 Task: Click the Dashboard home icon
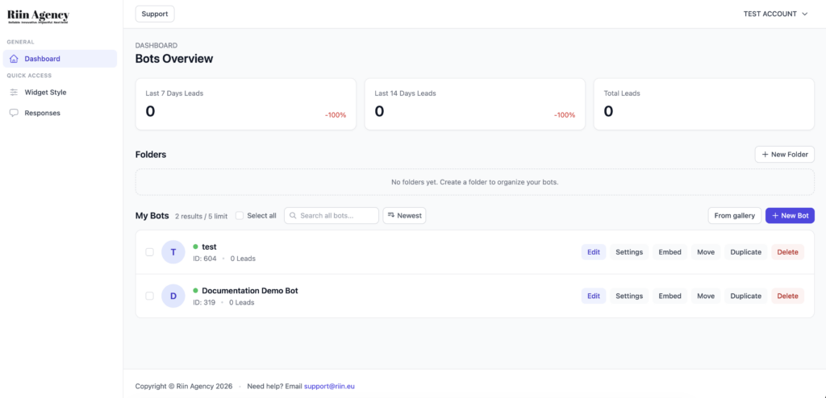point(14,59)
